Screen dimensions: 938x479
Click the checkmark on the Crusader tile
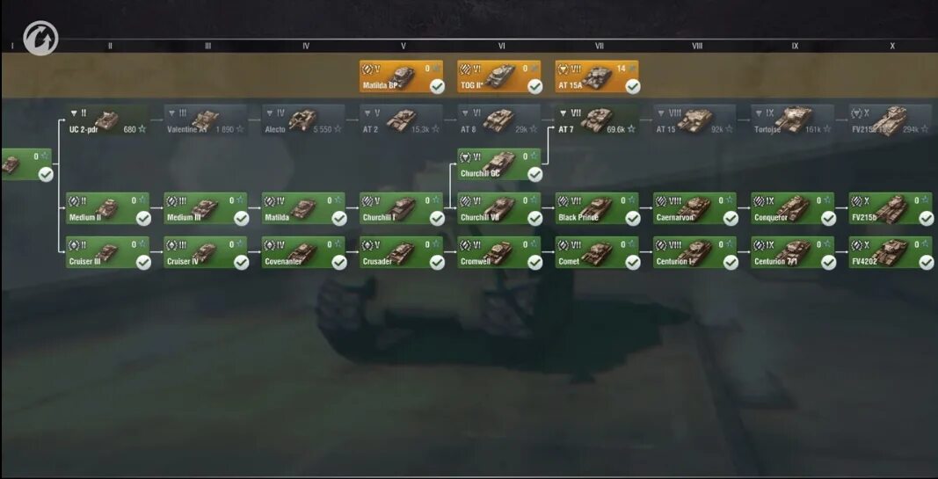point(437,263)
